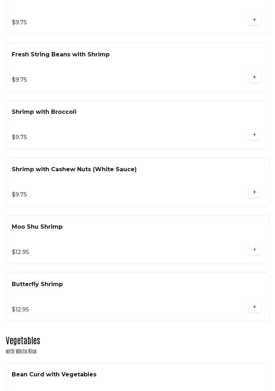
Task: Open Bean Curd with Vegetables item
Action: coord(54,375)
